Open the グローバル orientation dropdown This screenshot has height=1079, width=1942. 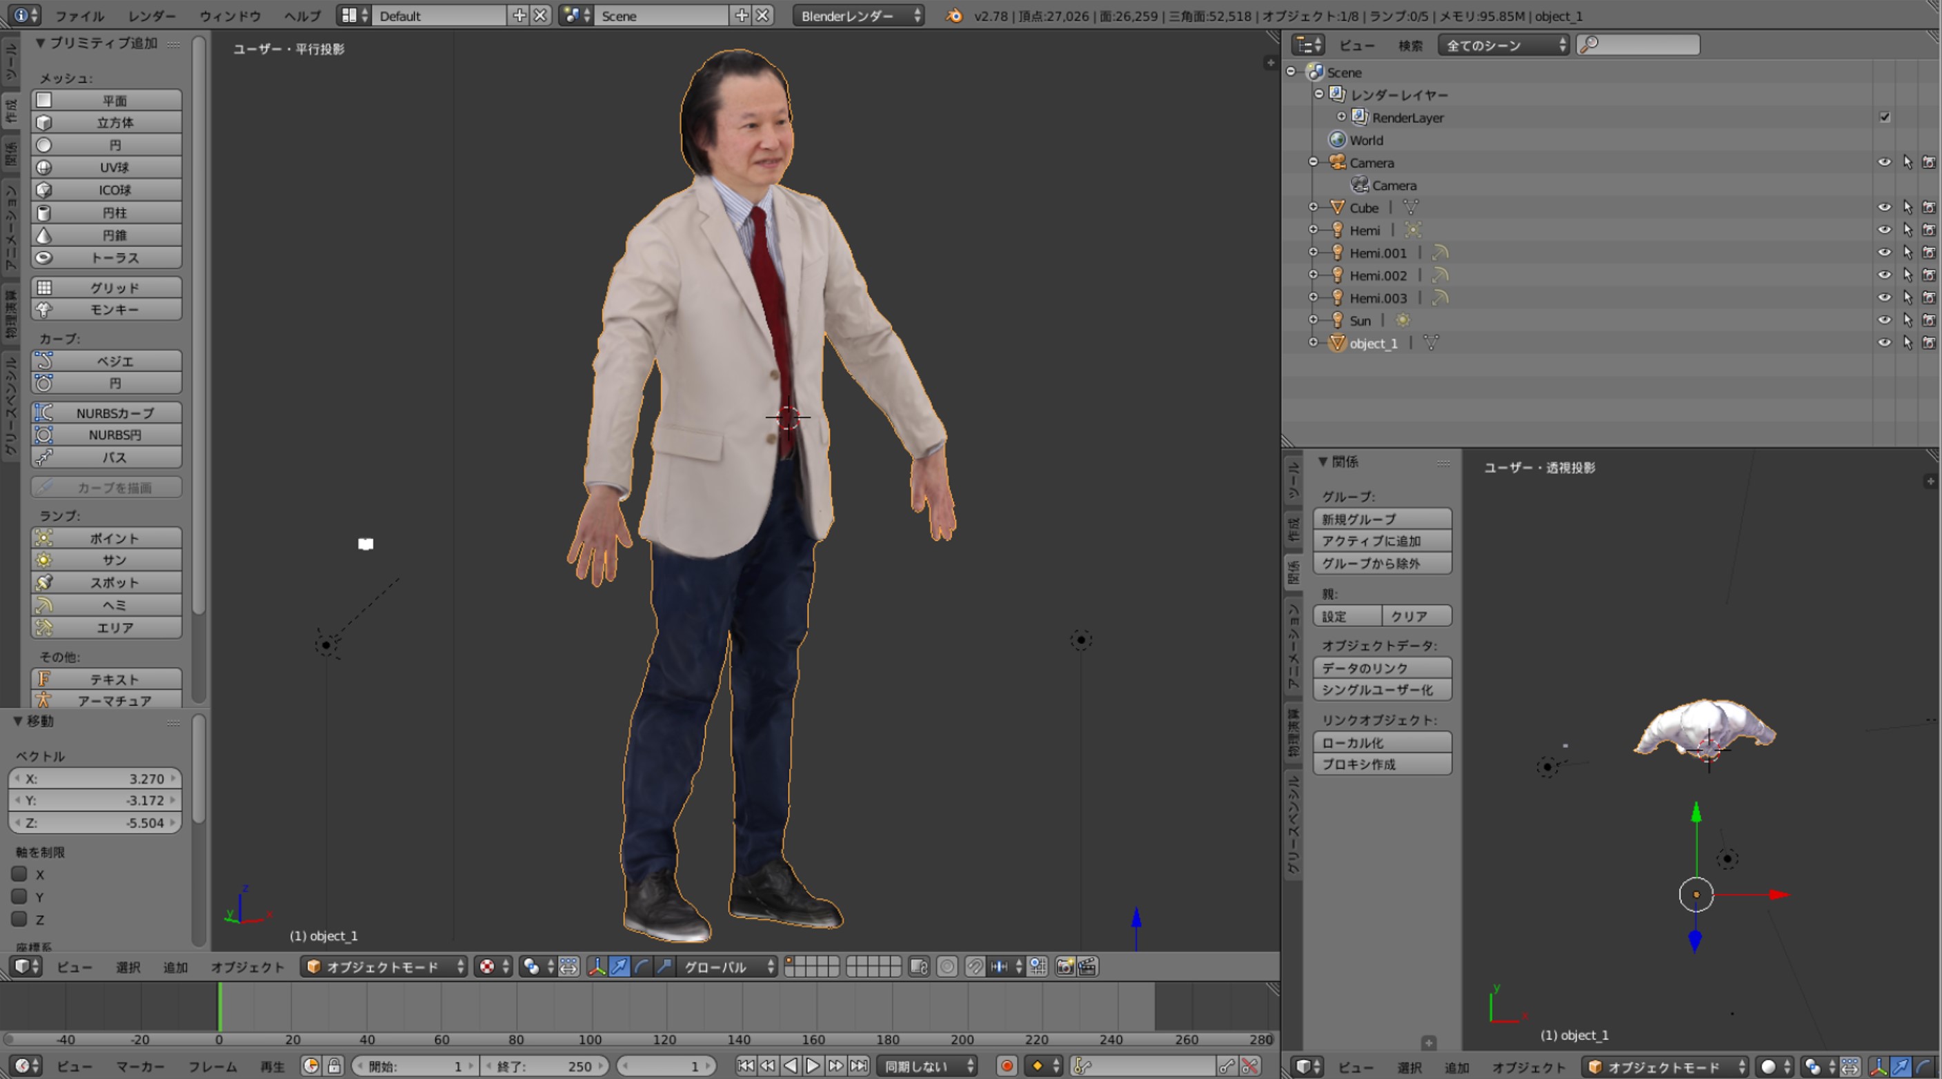(728, 967)
